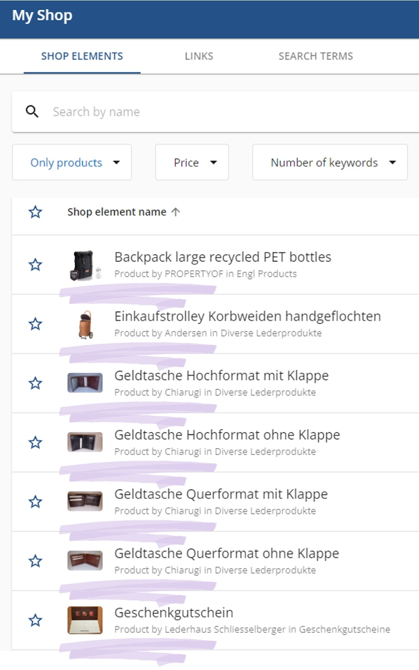Open the Number of keywords dropdown
This screenshot has width=419, height=670.
pyautogui.click(x=330, y=162)
